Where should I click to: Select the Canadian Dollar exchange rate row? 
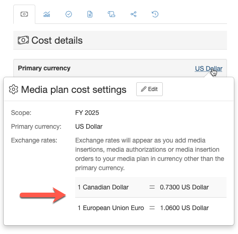coord(151,187)
